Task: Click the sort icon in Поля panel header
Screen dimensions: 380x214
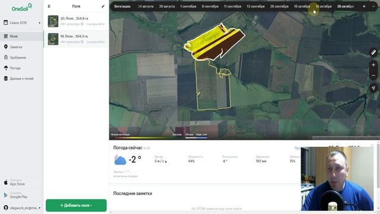Action: [49, 7]
